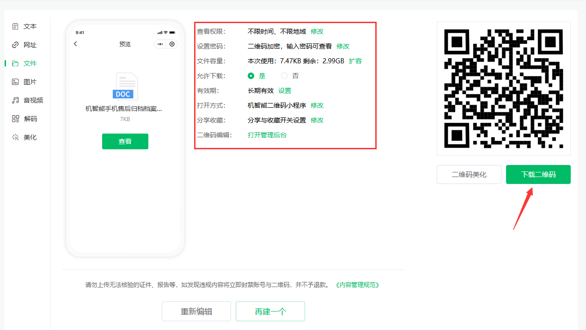586x330 pixels.
Task: Click the 音视频 music note icon
Action: point(15,100)
